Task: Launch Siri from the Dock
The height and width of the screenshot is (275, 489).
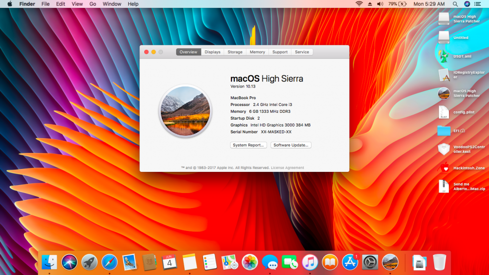Action: (x=69, y=262)
